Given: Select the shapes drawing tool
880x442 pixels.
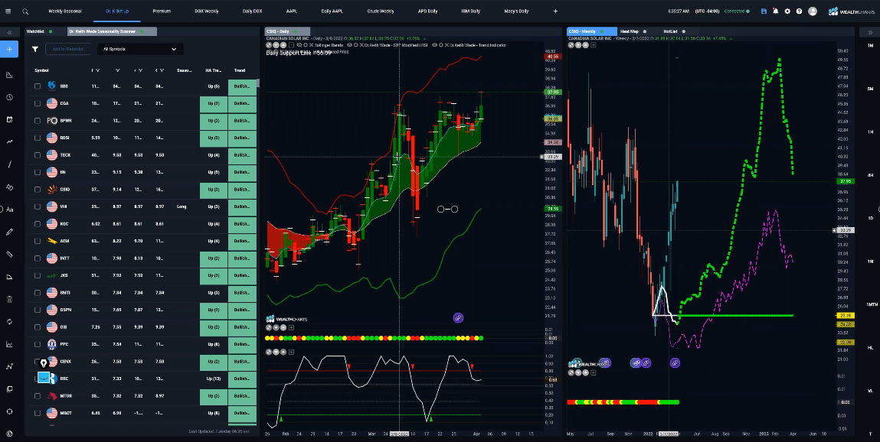Looking at the screenshot, I should [x=9, y=187].
